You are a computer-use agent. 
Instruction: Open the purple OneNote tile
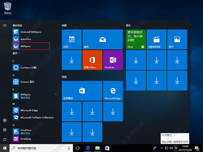tap(113, 60)
